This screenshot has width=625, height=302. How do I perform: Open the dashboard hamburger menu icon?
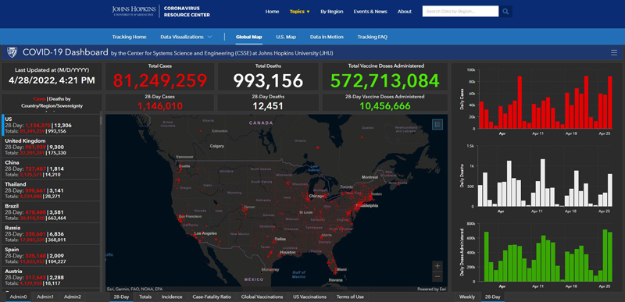pos(614,53)
